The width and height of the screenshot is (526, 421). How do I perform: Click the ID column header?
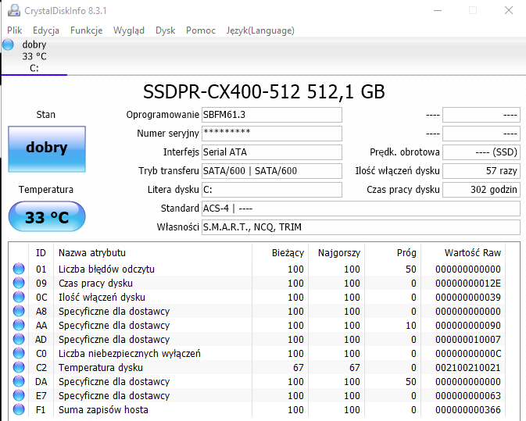pos(41,253)
